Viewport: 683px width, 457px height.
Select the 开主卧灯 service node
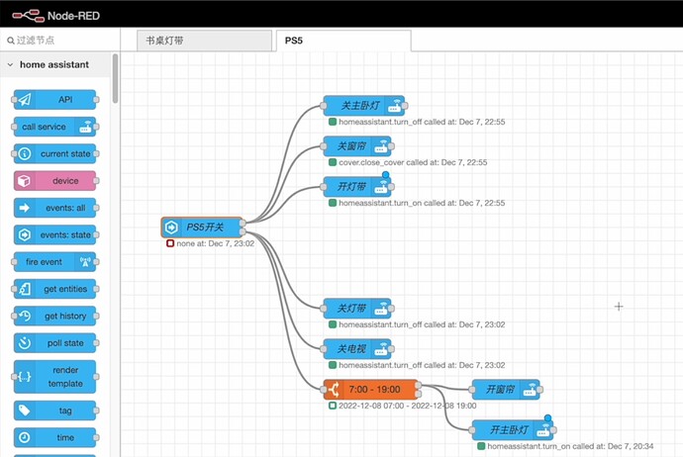pyautogui.click(x=513, y=430)
